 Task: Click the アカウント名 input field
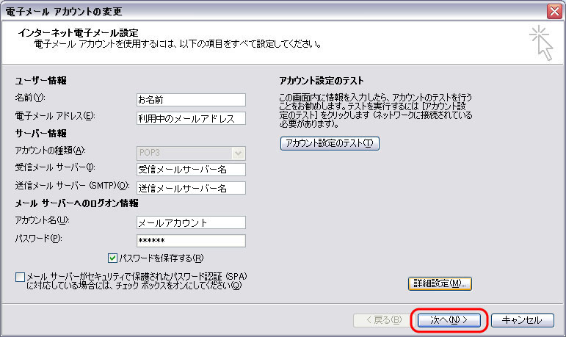191,222
